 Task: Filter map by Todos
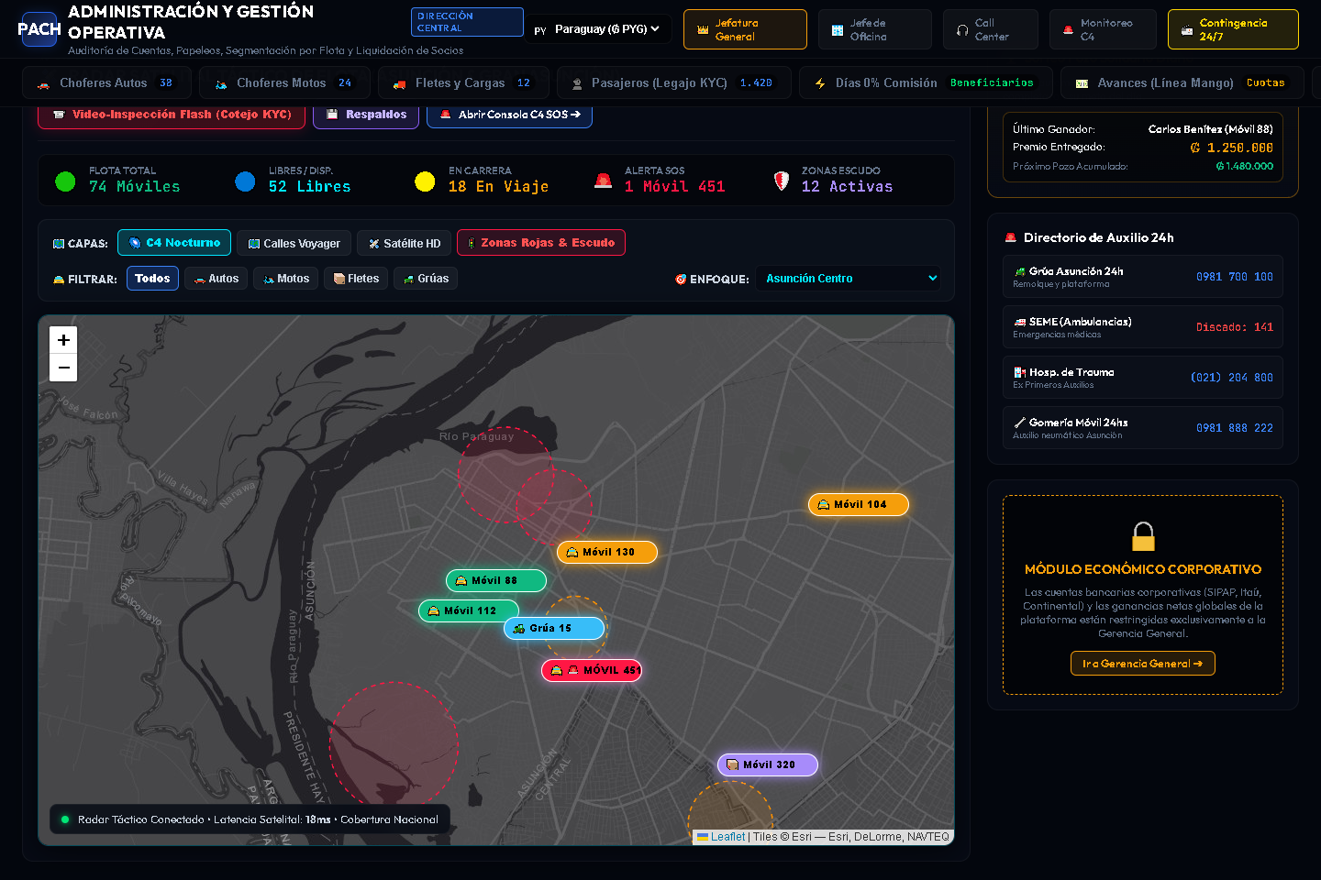tap(152, 279)
